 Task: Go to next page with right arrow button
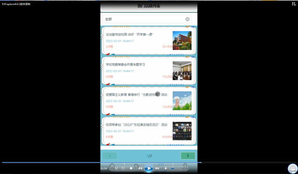[x=188, y=156]
